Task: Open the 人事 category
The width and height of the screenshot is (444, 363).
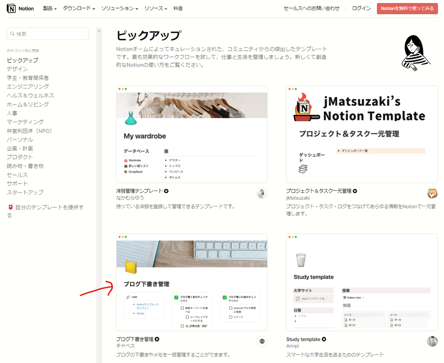Action: (x=12, y=113)
